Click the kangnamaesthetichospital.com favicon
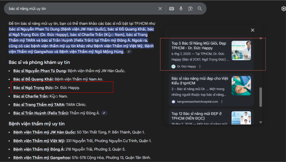The image size is (286, 162). click(x=173, y=102)
